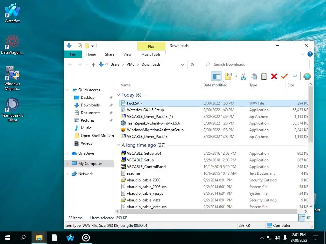Switch to the Share ribbon tab
Viewport: 326px width, 244px height.
tap(110, 54)
